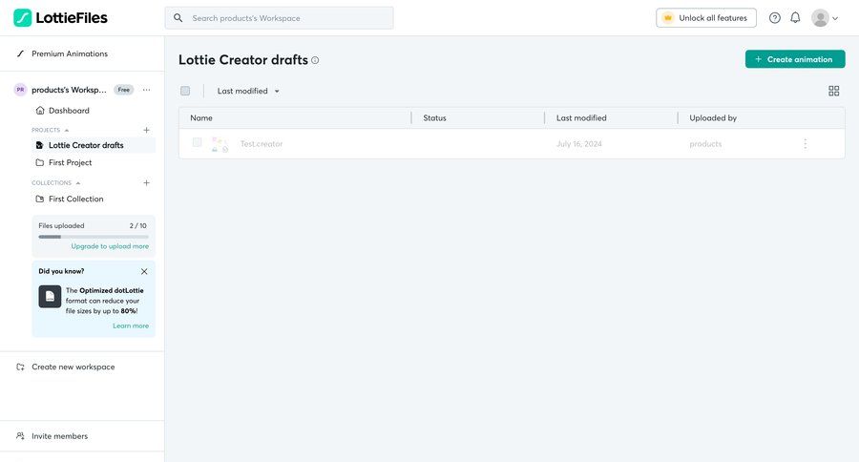Open the user avatar menu
859x462 pixels.
820,18
